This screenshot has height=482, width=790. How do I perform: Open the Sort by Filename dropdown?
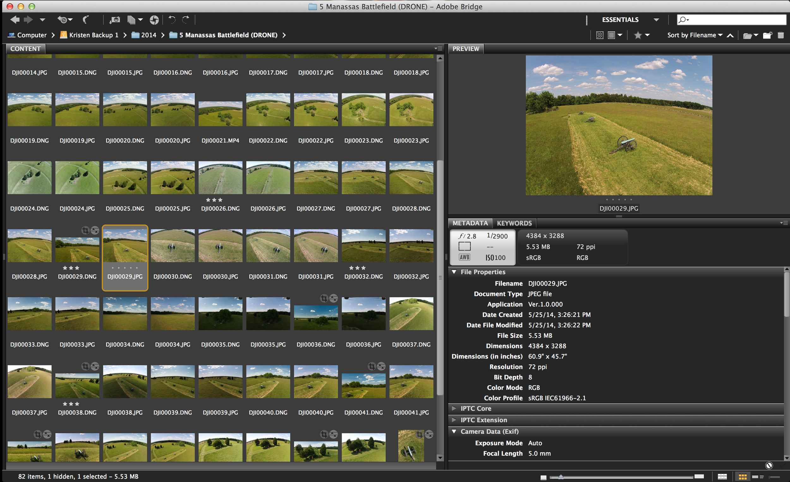[x=695, y=35]
